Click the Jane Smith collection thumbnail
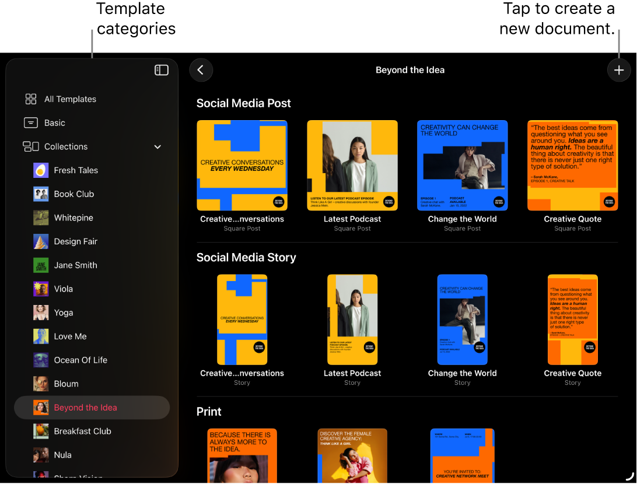Viewport: 637px width, 484px height. pos(40,265)
